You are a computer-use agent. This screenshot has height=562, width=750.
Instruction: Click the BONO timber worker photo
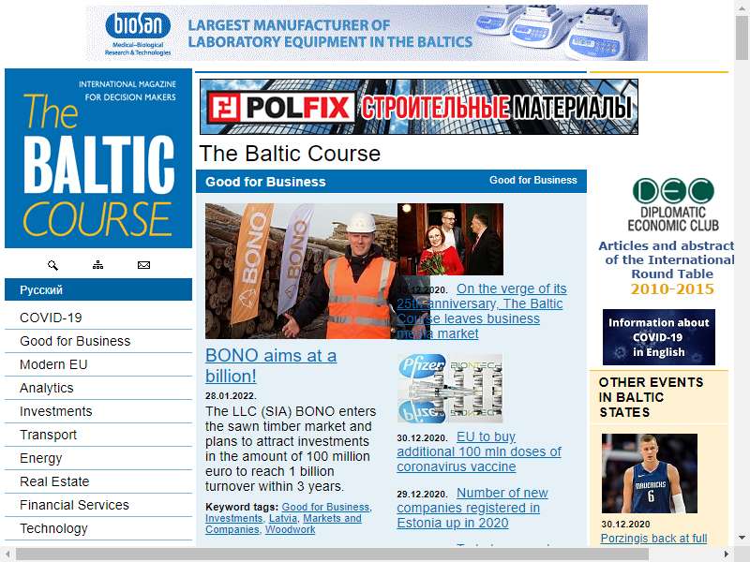point(301,271)
